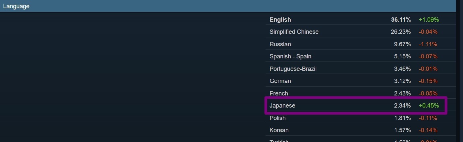Click the +1.09% change for English
The width and height of the screenshot is (463, 142).
(429, 20)
